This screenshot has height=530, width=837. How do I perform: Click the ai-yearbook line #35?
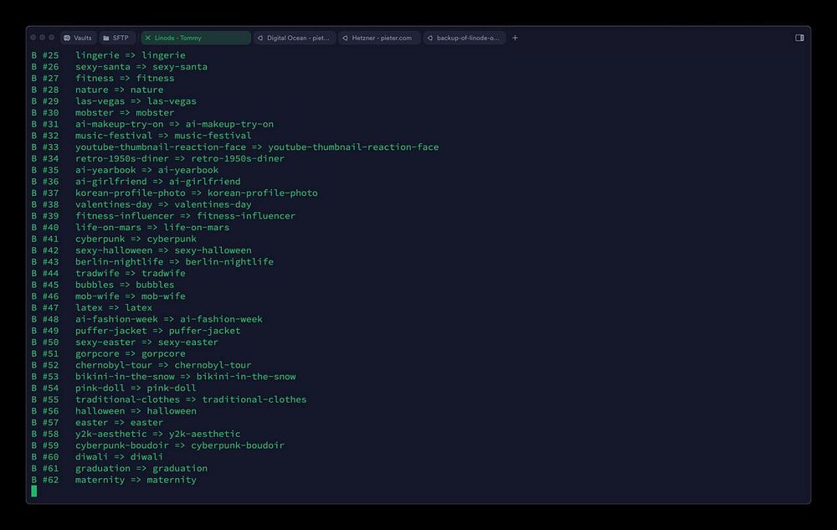click(x=125, y=170)
